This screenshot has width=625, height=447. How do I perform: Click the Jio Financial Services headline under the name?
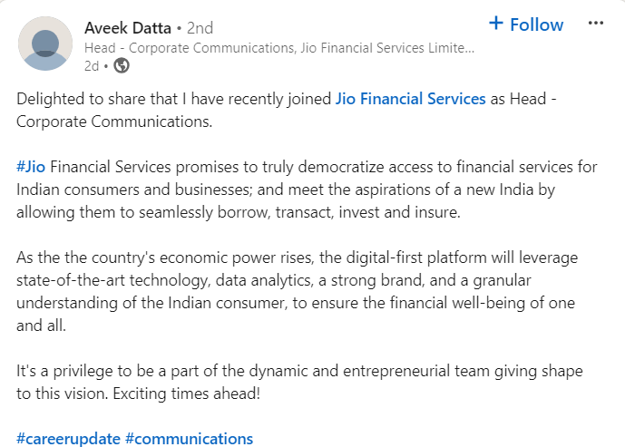point(278,47)
